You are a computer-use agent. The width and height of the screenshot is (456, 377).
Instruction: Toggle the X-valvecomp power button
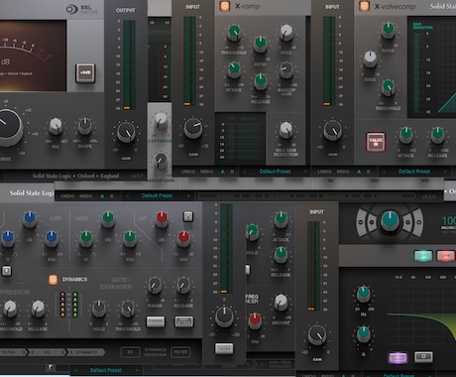tap(364, 6)
